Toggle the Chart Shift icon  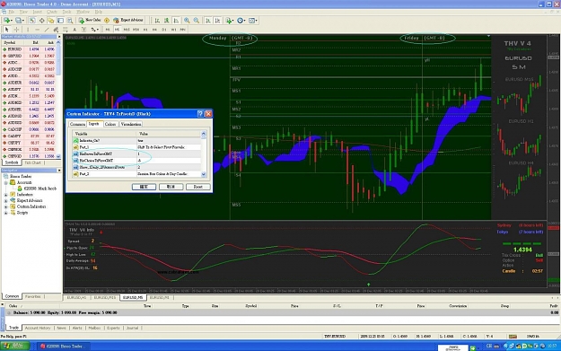point(217,21)
